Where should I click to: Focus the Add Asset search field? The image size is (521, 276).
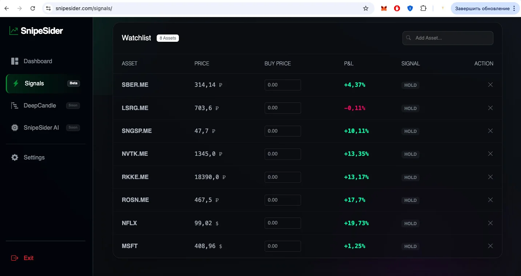[x=448, y=38]
